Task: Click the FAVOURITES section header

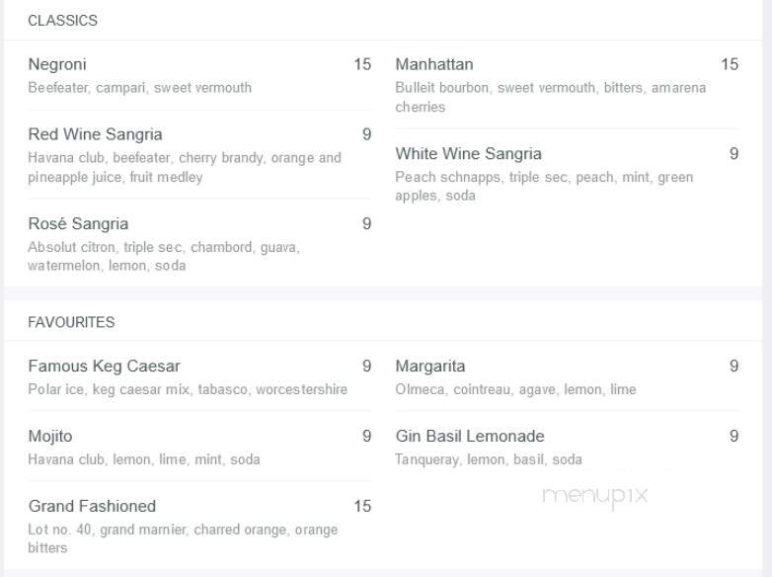Action: coord(71,322)
